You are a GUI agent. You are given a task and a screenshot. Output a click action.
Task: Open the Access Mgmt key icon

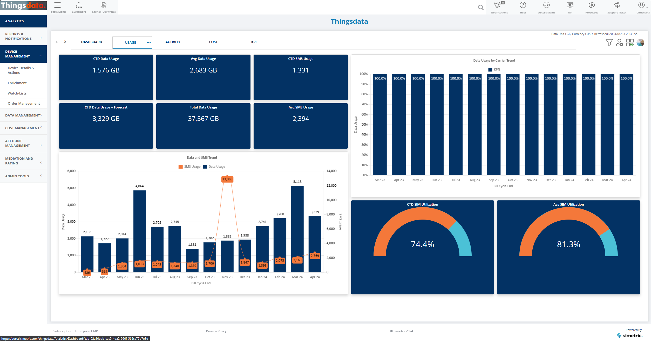tap(546, 5)
